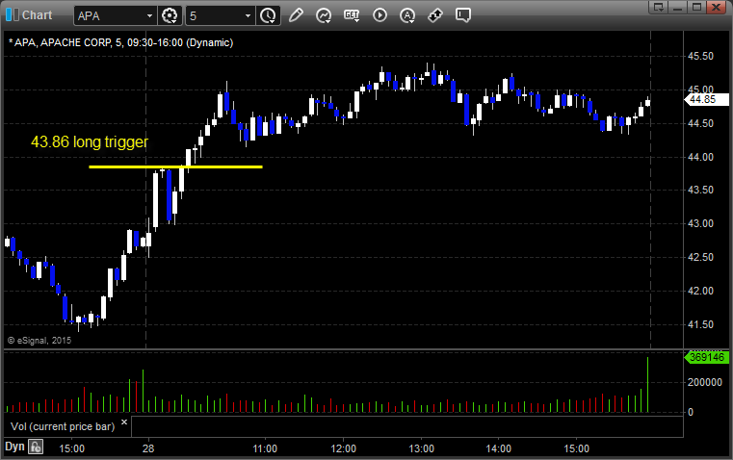
Task: Select the pencil drawing tool
Action: click(x=296, y=15)
